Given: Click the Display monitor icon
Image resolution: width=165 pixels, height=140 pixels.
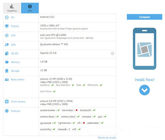Looking at the screenshot, I should [7, 26].
